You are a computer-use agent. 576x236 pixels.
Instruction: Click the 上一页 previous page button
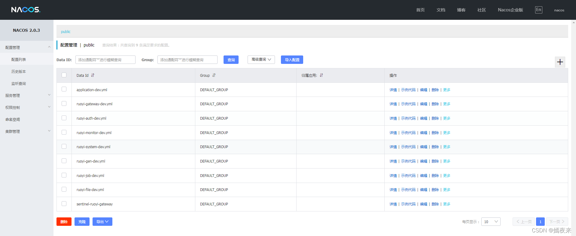click(523, 222)
